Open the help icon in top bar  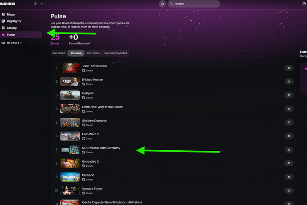click(304, 4)
